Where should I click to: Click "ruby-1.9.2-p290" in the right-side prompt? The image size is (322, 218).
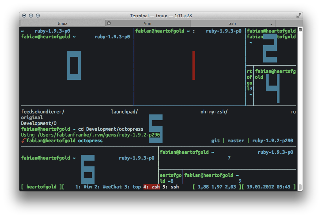[x=272, y=141]
